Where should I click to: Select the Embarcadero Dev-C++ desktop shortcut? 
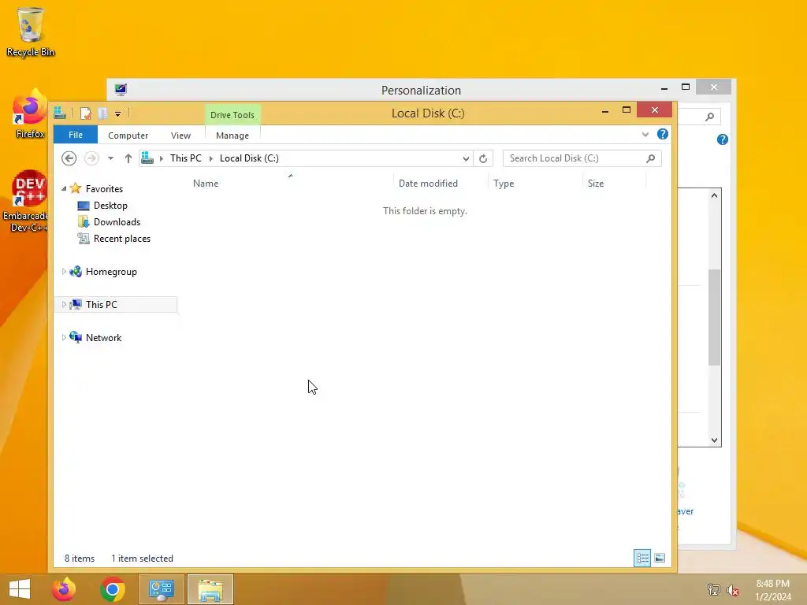point(27,201)
